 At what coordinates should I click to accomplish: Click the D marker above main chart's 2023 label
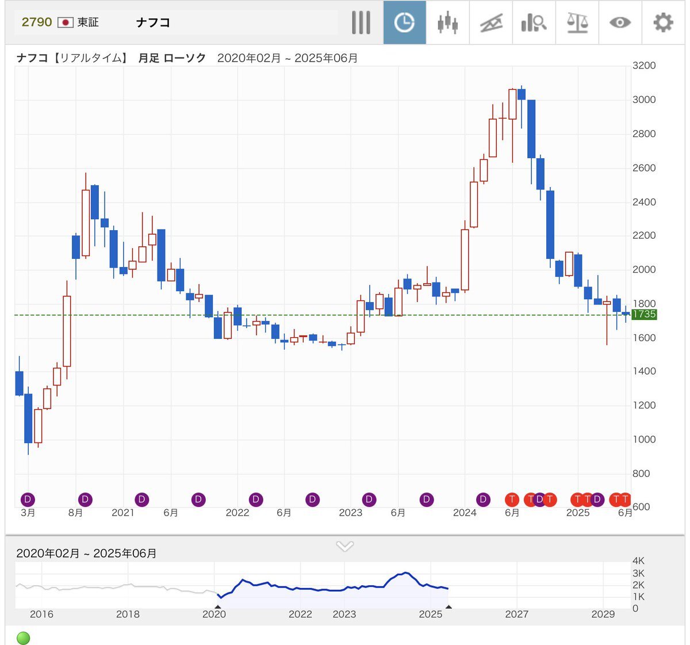pyautogui.click(x=369, y=499)
